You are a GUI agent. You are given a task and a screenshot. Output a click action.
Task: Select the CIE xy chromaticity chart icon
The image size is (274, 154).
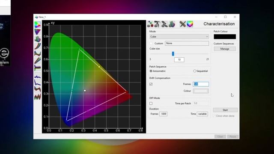(x=38, y=25)
